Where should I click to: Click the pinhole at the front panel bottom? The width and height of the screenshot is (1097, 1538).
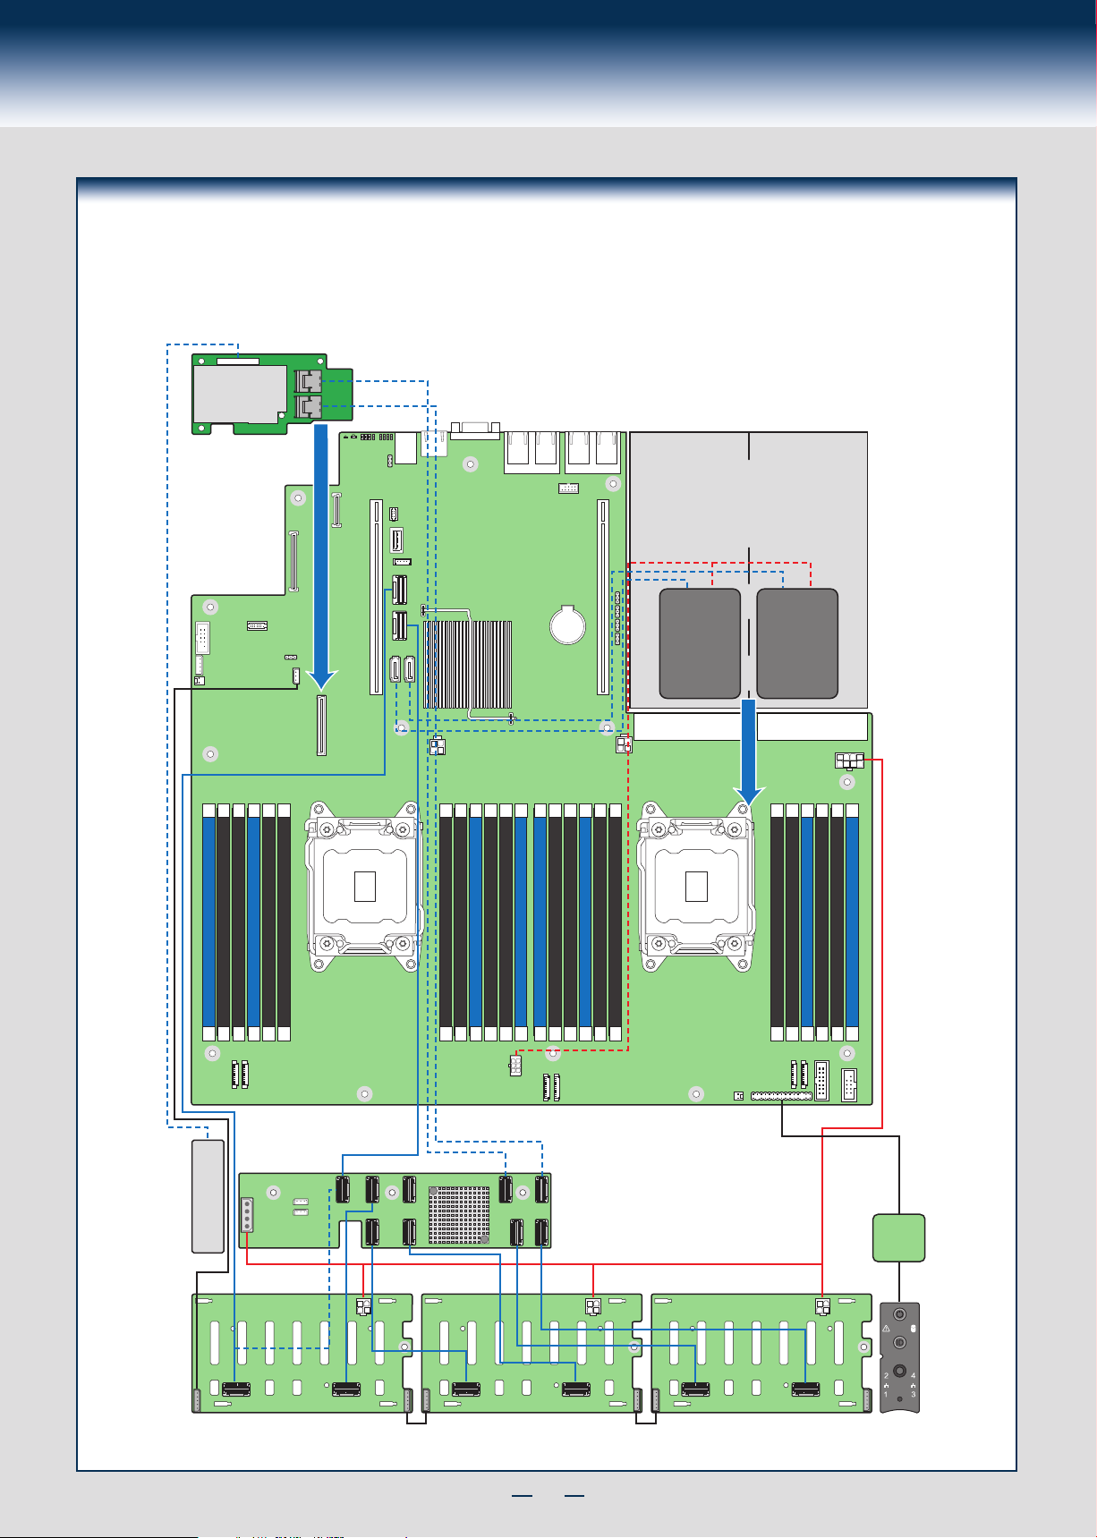[x=899, y=1398]
